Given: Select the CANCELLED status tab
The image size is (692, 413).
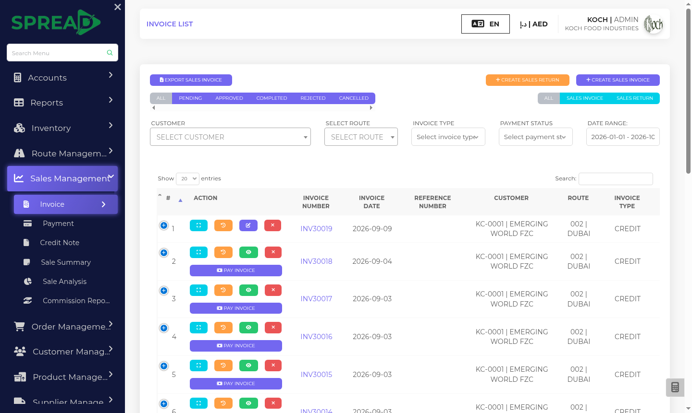Looking at the screenshot, I should click(354, 98).
